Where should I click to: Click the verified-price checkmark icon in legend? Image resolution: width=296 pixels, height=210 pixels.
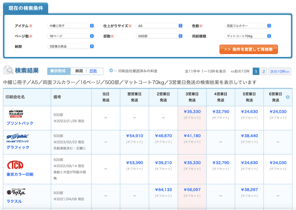[111, 70]
